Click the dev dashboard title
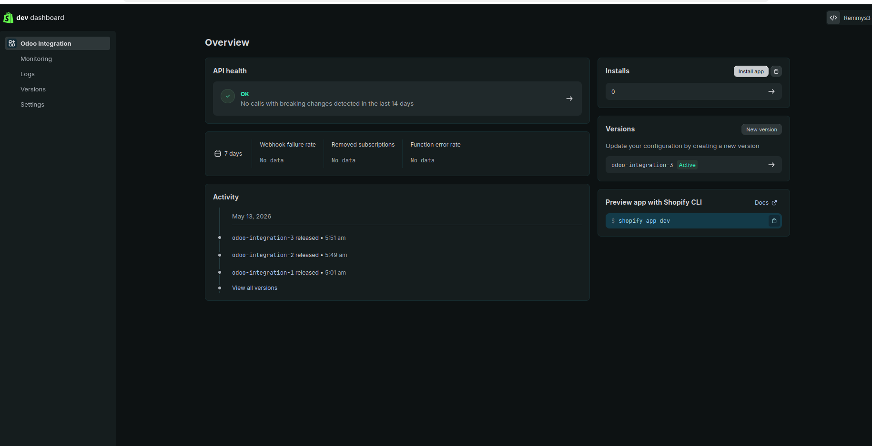 point(40,18)
